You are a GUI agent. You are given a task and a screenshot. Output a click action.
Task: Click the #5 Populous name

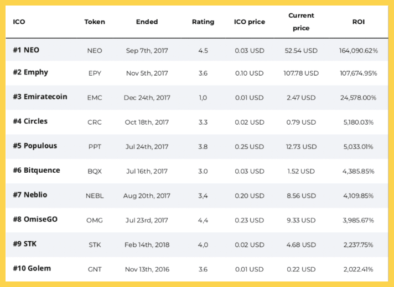point(35,146)
